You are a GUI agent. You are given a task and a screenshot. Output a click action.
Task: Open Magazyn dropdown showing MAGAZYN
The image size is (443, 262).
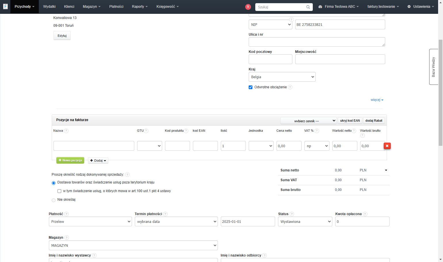click(x=133, y=245)
